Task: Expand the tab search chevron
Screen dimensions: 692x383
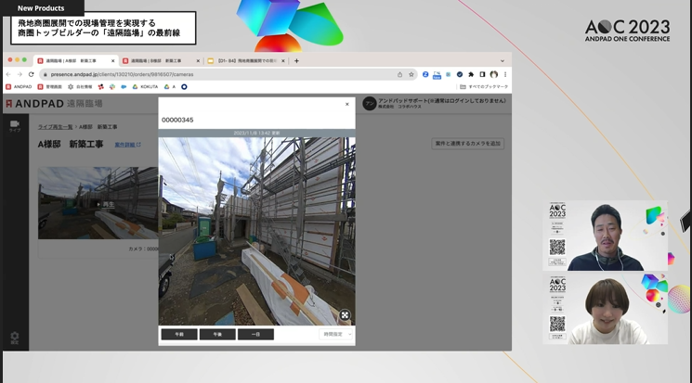Action: point(503,61)
